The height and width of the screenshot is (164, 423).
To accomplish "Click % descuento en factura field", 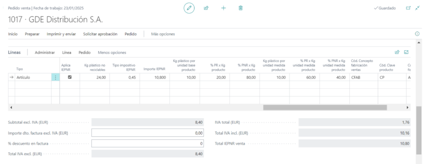I will pos(148,144).
